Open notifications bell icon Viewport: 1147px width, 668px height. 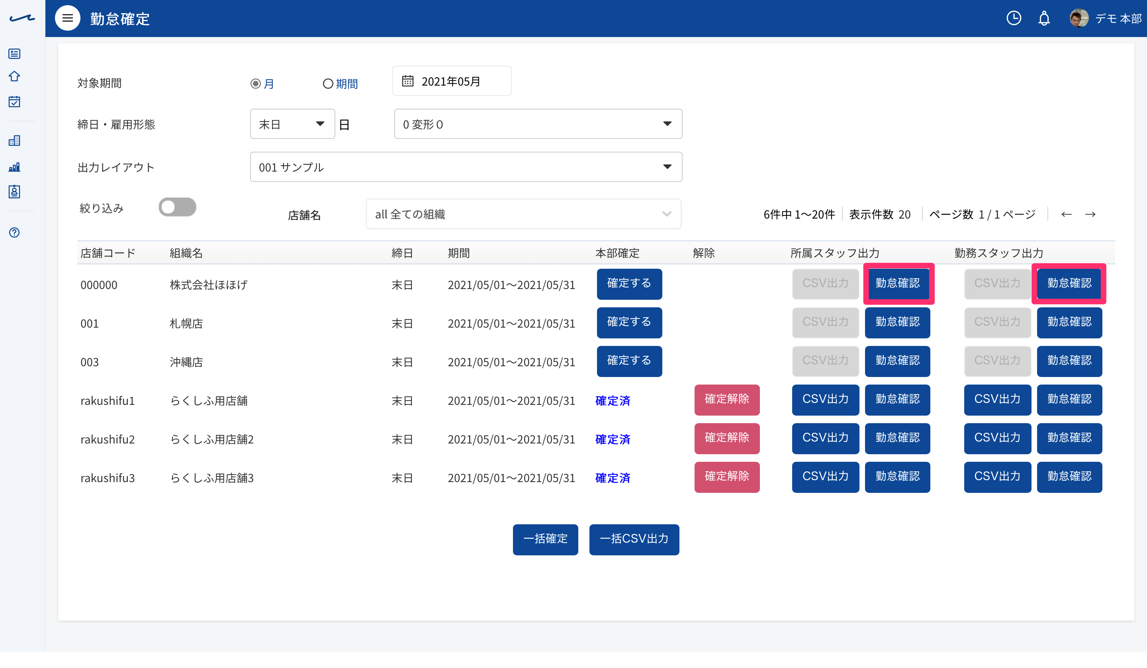tap(1044, 18)
